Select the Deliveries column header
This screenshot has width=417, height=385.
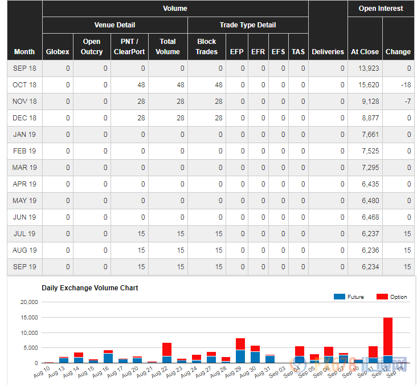[x=328, y=52]
